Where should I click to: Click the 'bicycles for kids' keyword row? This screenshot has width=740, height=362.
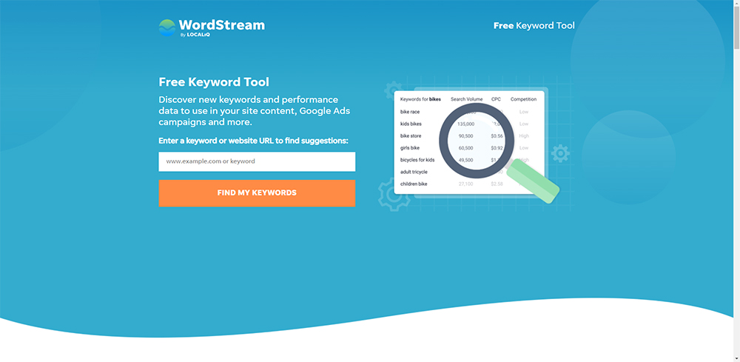[x=417, y=160]
